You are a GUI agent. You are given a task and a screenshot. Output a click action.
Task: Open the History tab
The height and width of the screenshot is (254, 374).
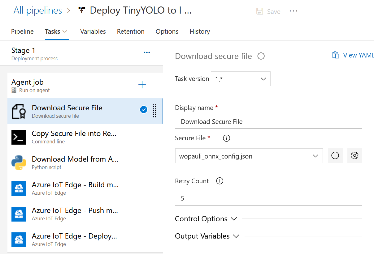click(x=200, y=32)
